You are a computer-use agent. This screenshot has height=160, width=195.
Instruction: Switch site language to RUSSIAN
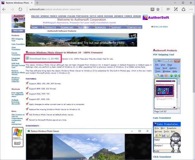point(109,16)
